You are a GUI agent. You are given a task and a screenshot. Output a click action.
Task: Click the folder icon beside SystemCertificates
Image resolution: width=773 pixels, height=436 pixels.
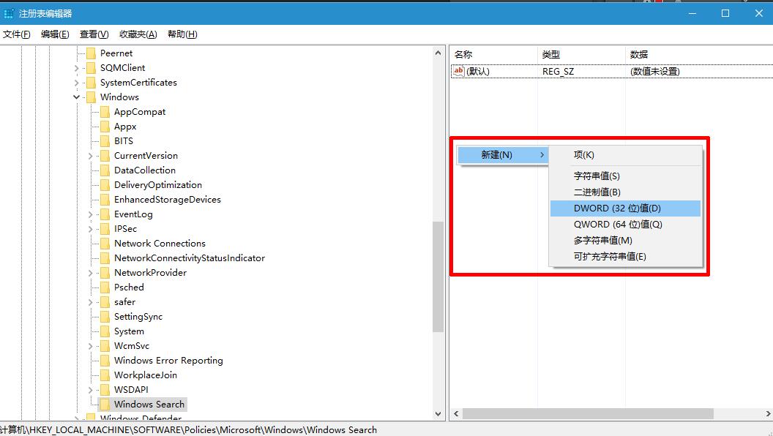91,83
